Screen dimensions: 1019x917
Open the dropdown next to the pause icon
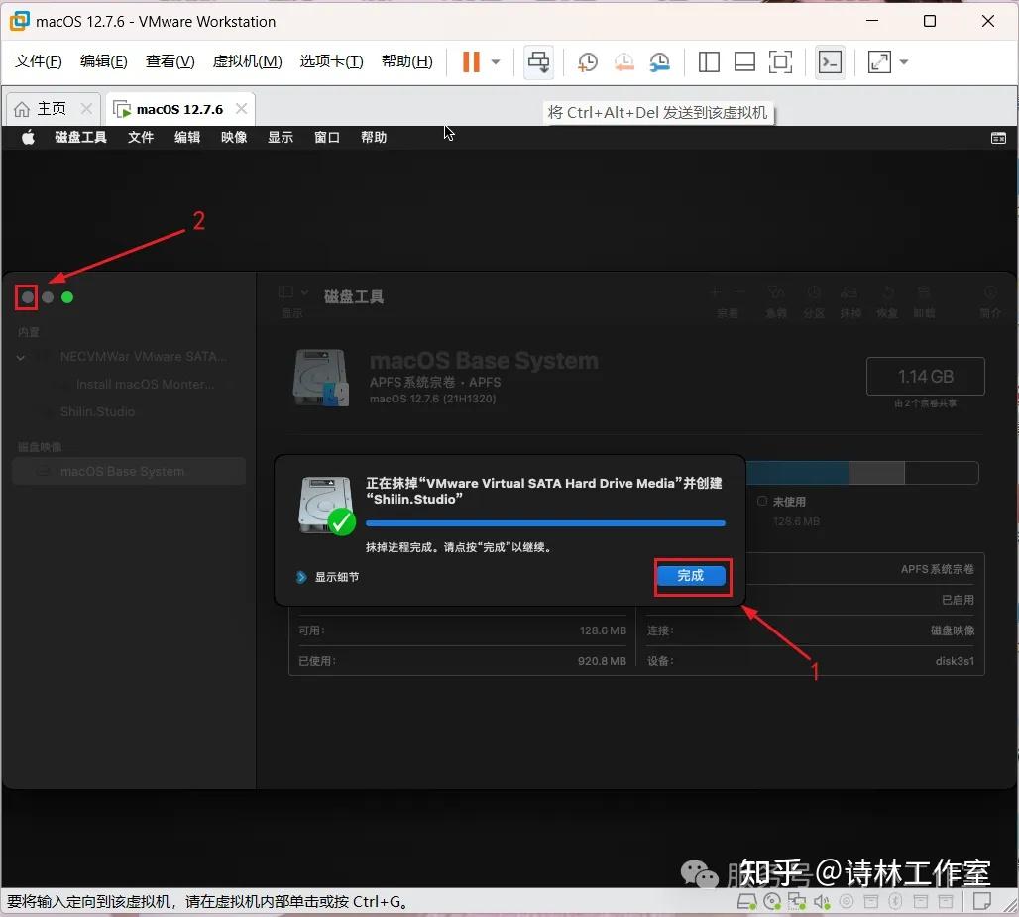pos(496,62)
